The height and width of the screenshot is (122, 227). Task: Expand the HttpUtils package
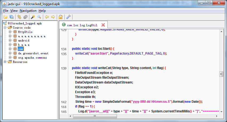point(10,32)
